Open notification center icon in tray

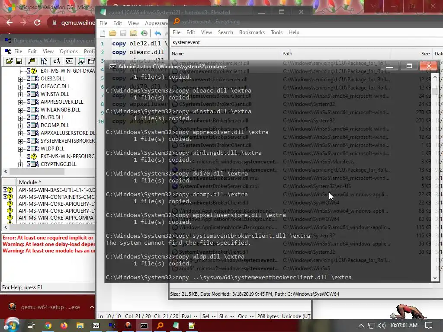click(429, 326)
